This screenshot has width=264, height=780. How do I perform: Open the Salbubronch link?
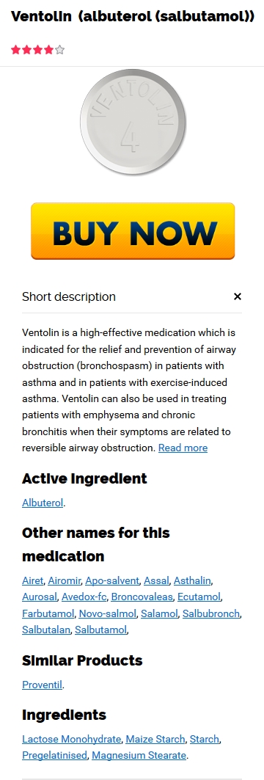click(x=211, y=613)
